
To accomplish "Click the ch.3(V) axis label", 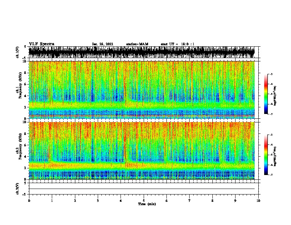I will pyautogui.click(x=17, y=189).
